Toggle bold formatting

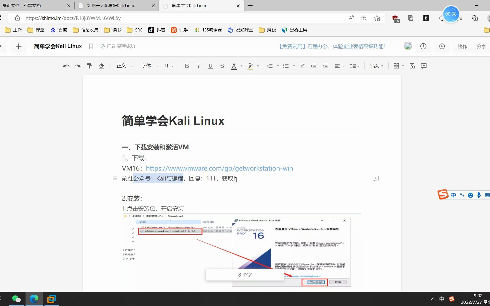click(x=187, y=66)
